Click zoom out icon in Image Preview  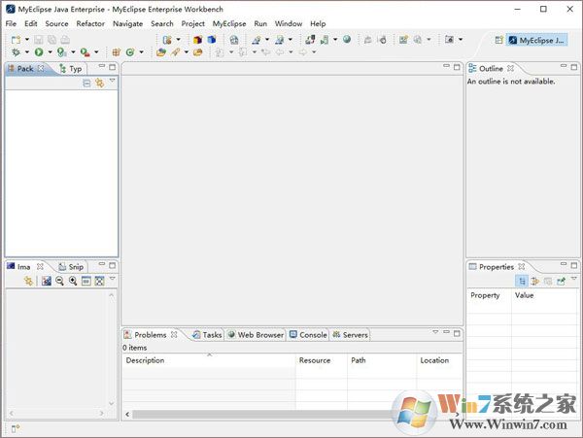click(59, 281)
